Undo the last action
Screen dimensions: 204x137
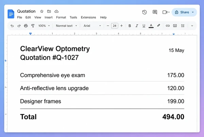[12, 26]
